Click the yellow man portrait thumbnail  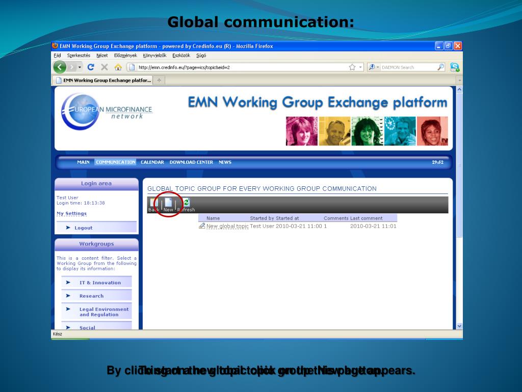coord(334,131)
